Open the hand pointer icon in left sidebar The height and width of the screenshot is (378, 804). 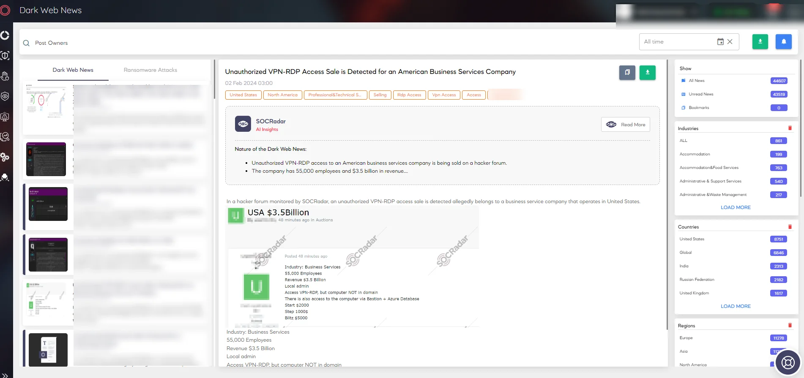coord(5,76)
